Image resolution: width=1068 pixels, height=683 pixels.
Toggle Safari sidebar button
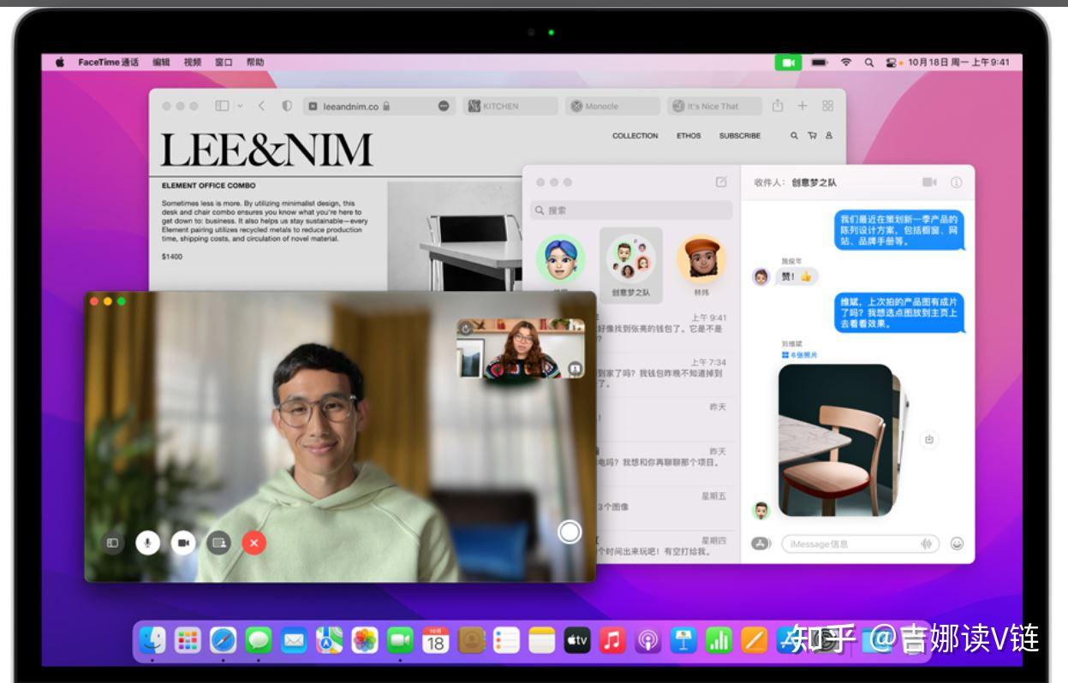222,106
